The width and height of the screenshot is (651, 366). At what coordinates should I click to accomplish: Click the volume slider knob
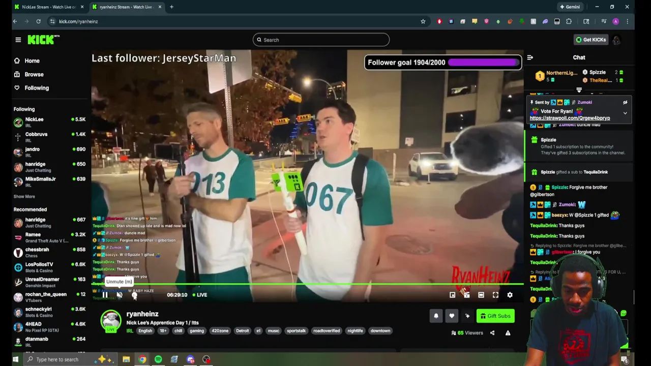click(134, 295)
